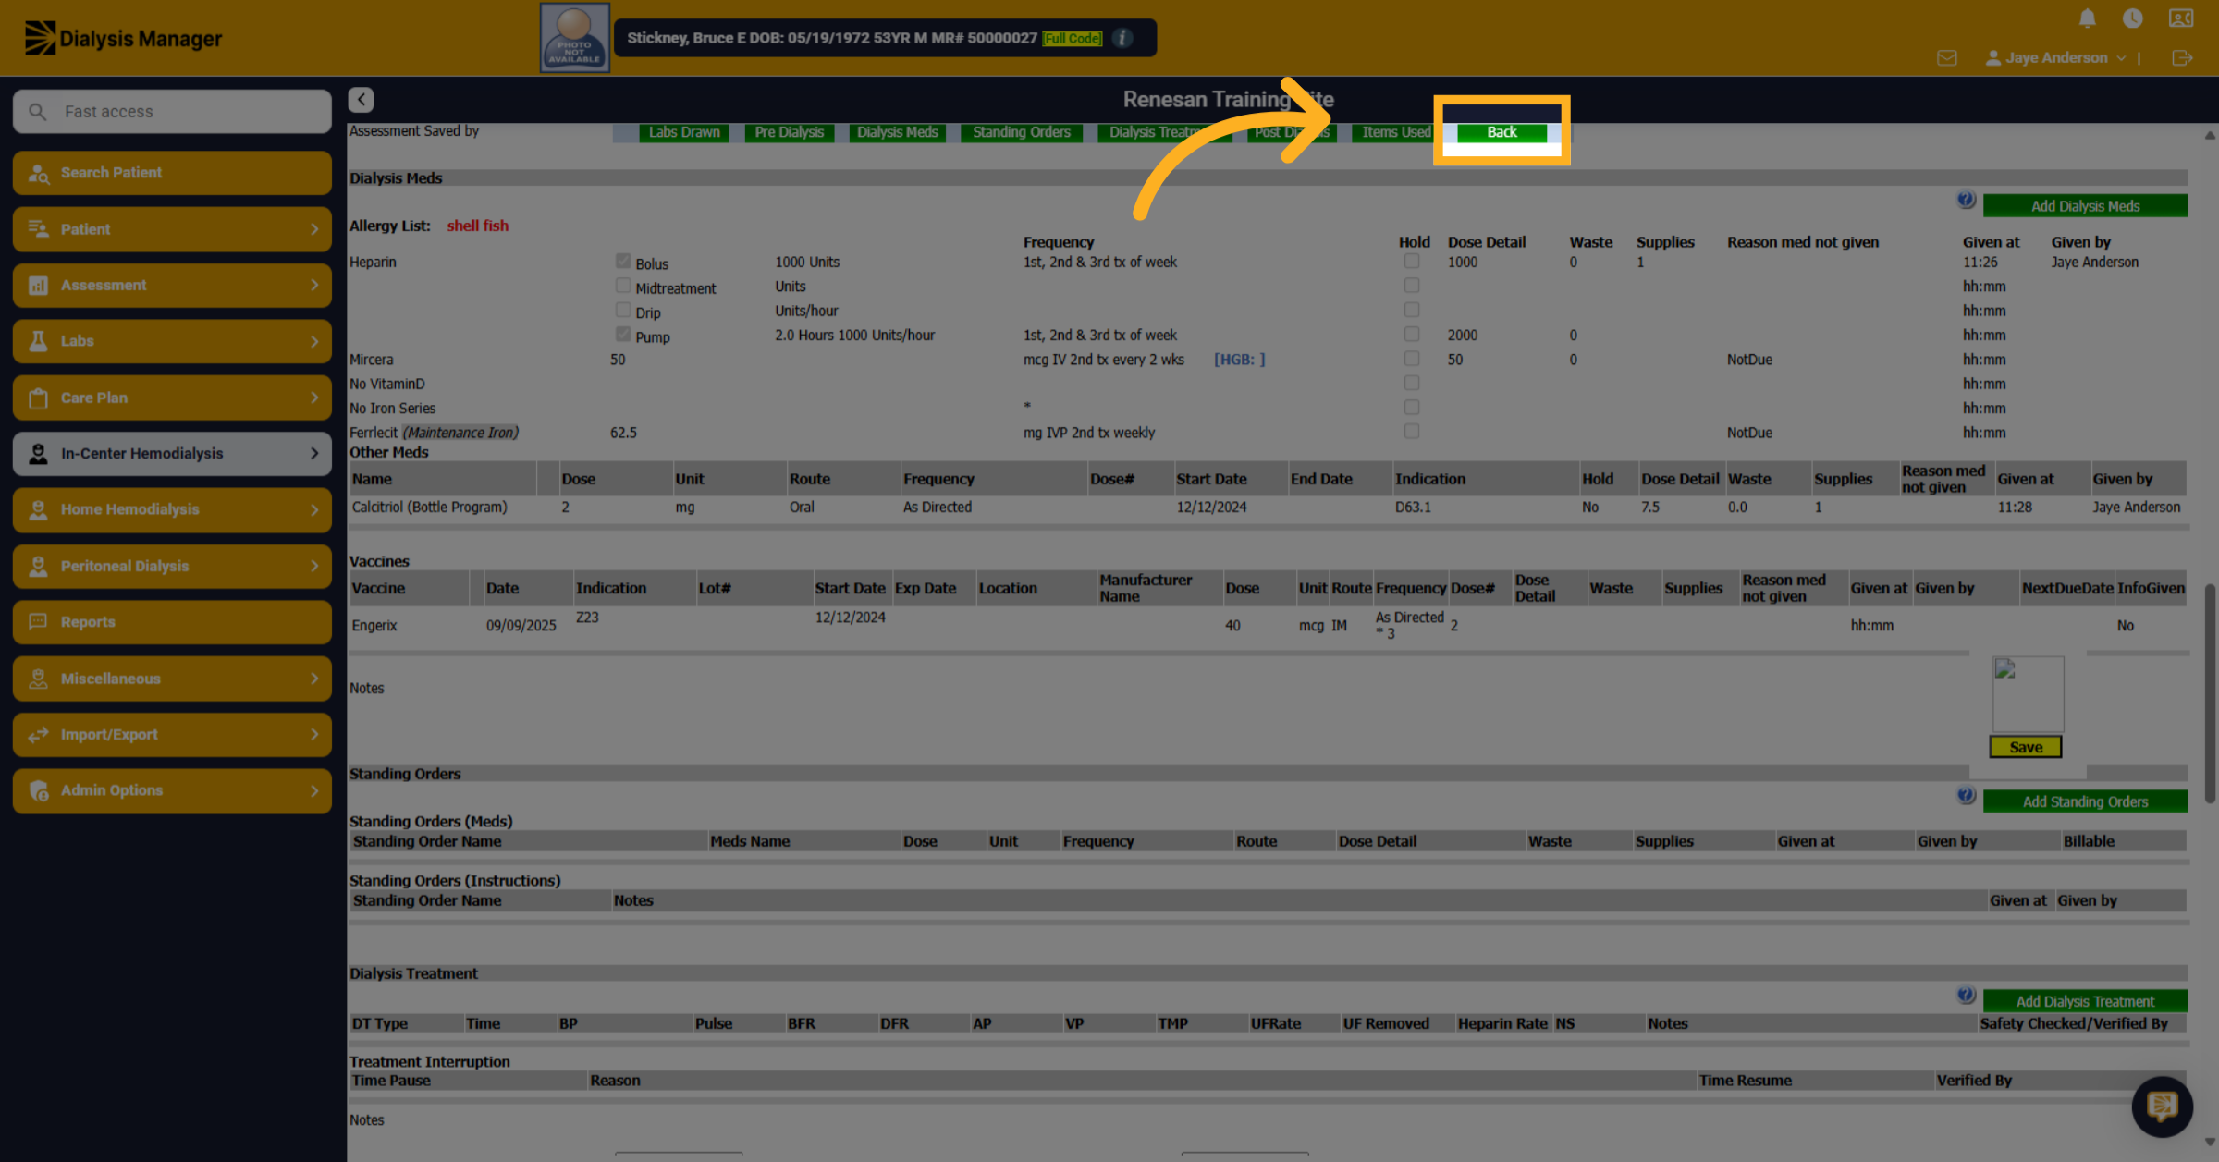2219x1162 pixels.
Task: Toggle the Heparin Bolus checkbox
Action: [623, 262]
